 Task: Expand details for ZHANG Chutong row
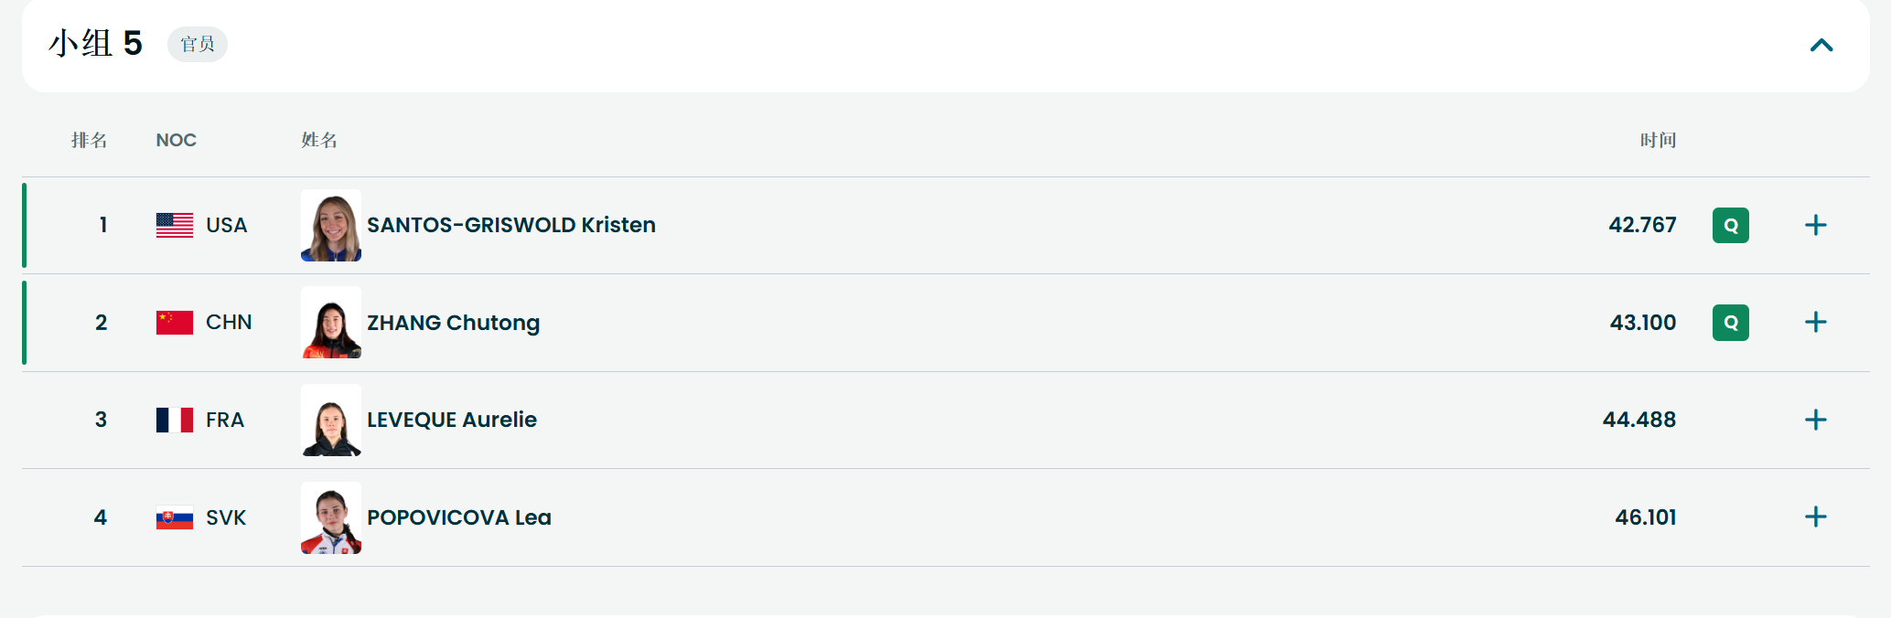coord(1815,323)
